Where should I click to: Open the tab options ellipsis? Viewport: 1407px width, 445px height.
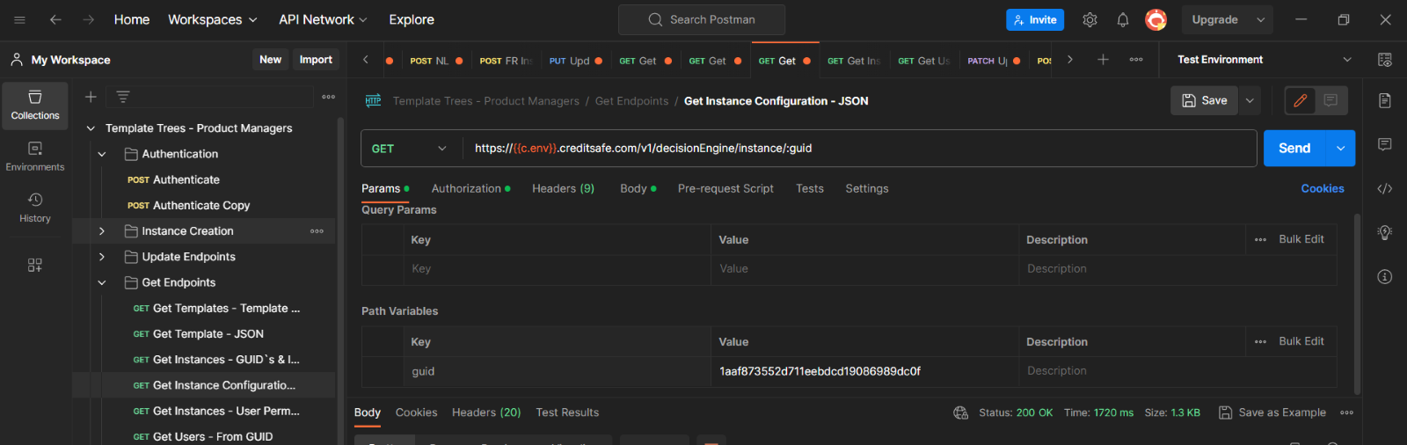1136,60
